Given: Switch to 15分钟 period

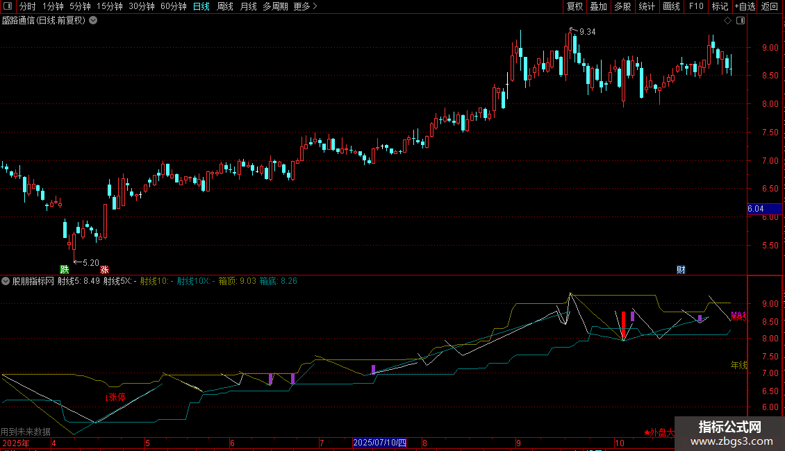Looking at the screenshot, I should click(110, 6).
